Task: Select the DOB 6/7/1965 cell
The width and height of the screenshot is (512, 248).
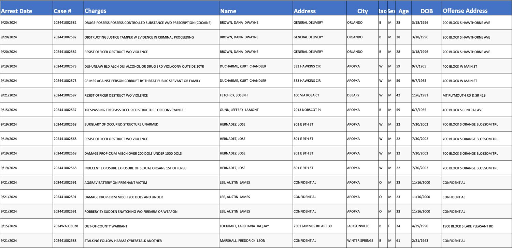Action: [427, 110]
